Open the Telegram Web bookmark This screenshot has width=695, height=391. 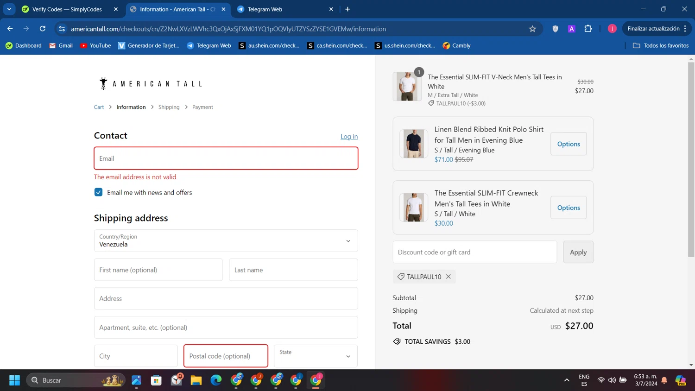tap(208, 45)
